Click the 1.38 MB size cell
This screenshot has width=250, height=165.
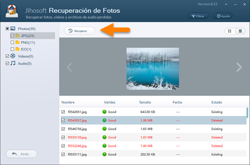click(x=146, y=120)
